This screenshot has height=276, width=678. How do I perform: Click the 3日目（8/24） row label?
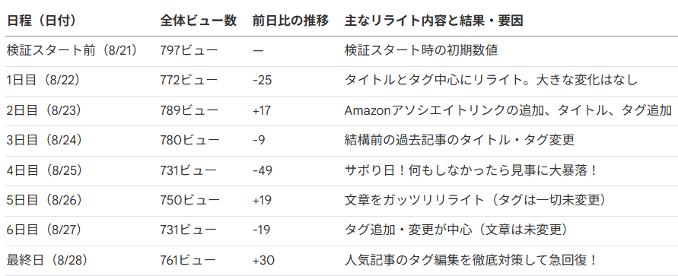pyautogui.click(x=45, y=140)
